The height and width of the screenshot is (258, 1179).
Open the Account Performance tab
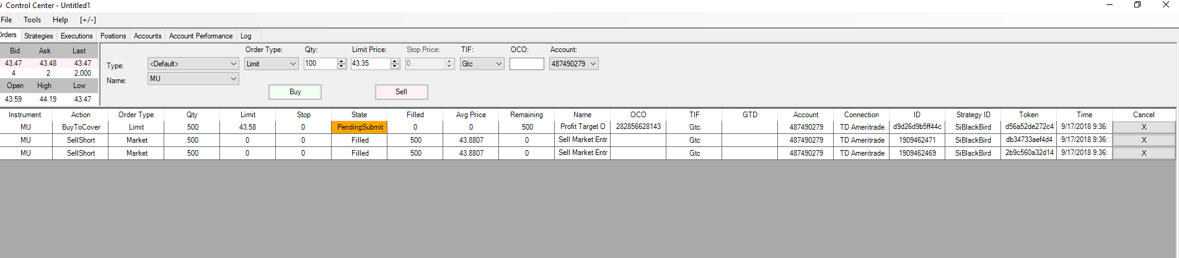point(201,36)
